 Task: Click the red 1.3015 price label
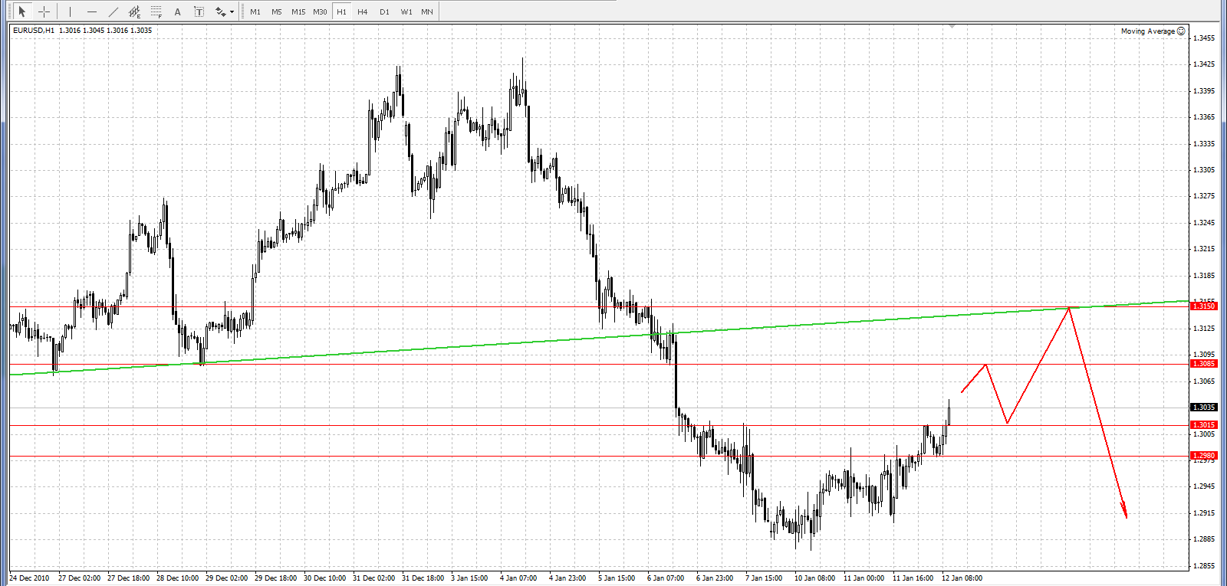(1203, 425)
